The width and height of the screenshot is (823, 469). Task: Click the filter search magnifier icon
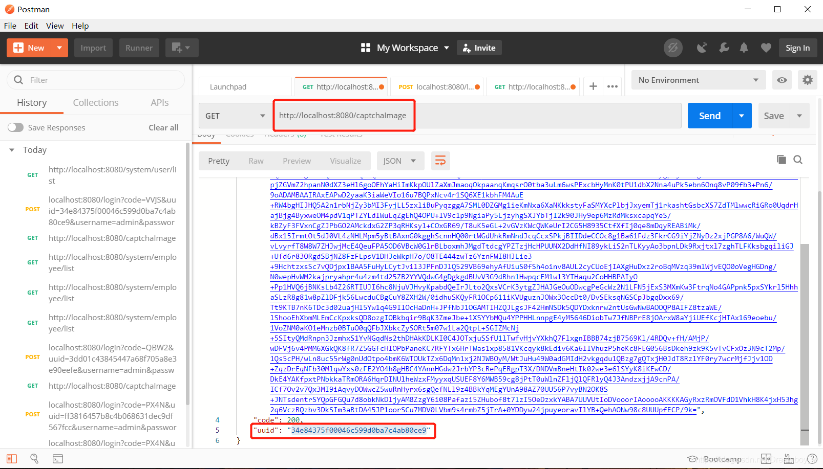[18, 80]
